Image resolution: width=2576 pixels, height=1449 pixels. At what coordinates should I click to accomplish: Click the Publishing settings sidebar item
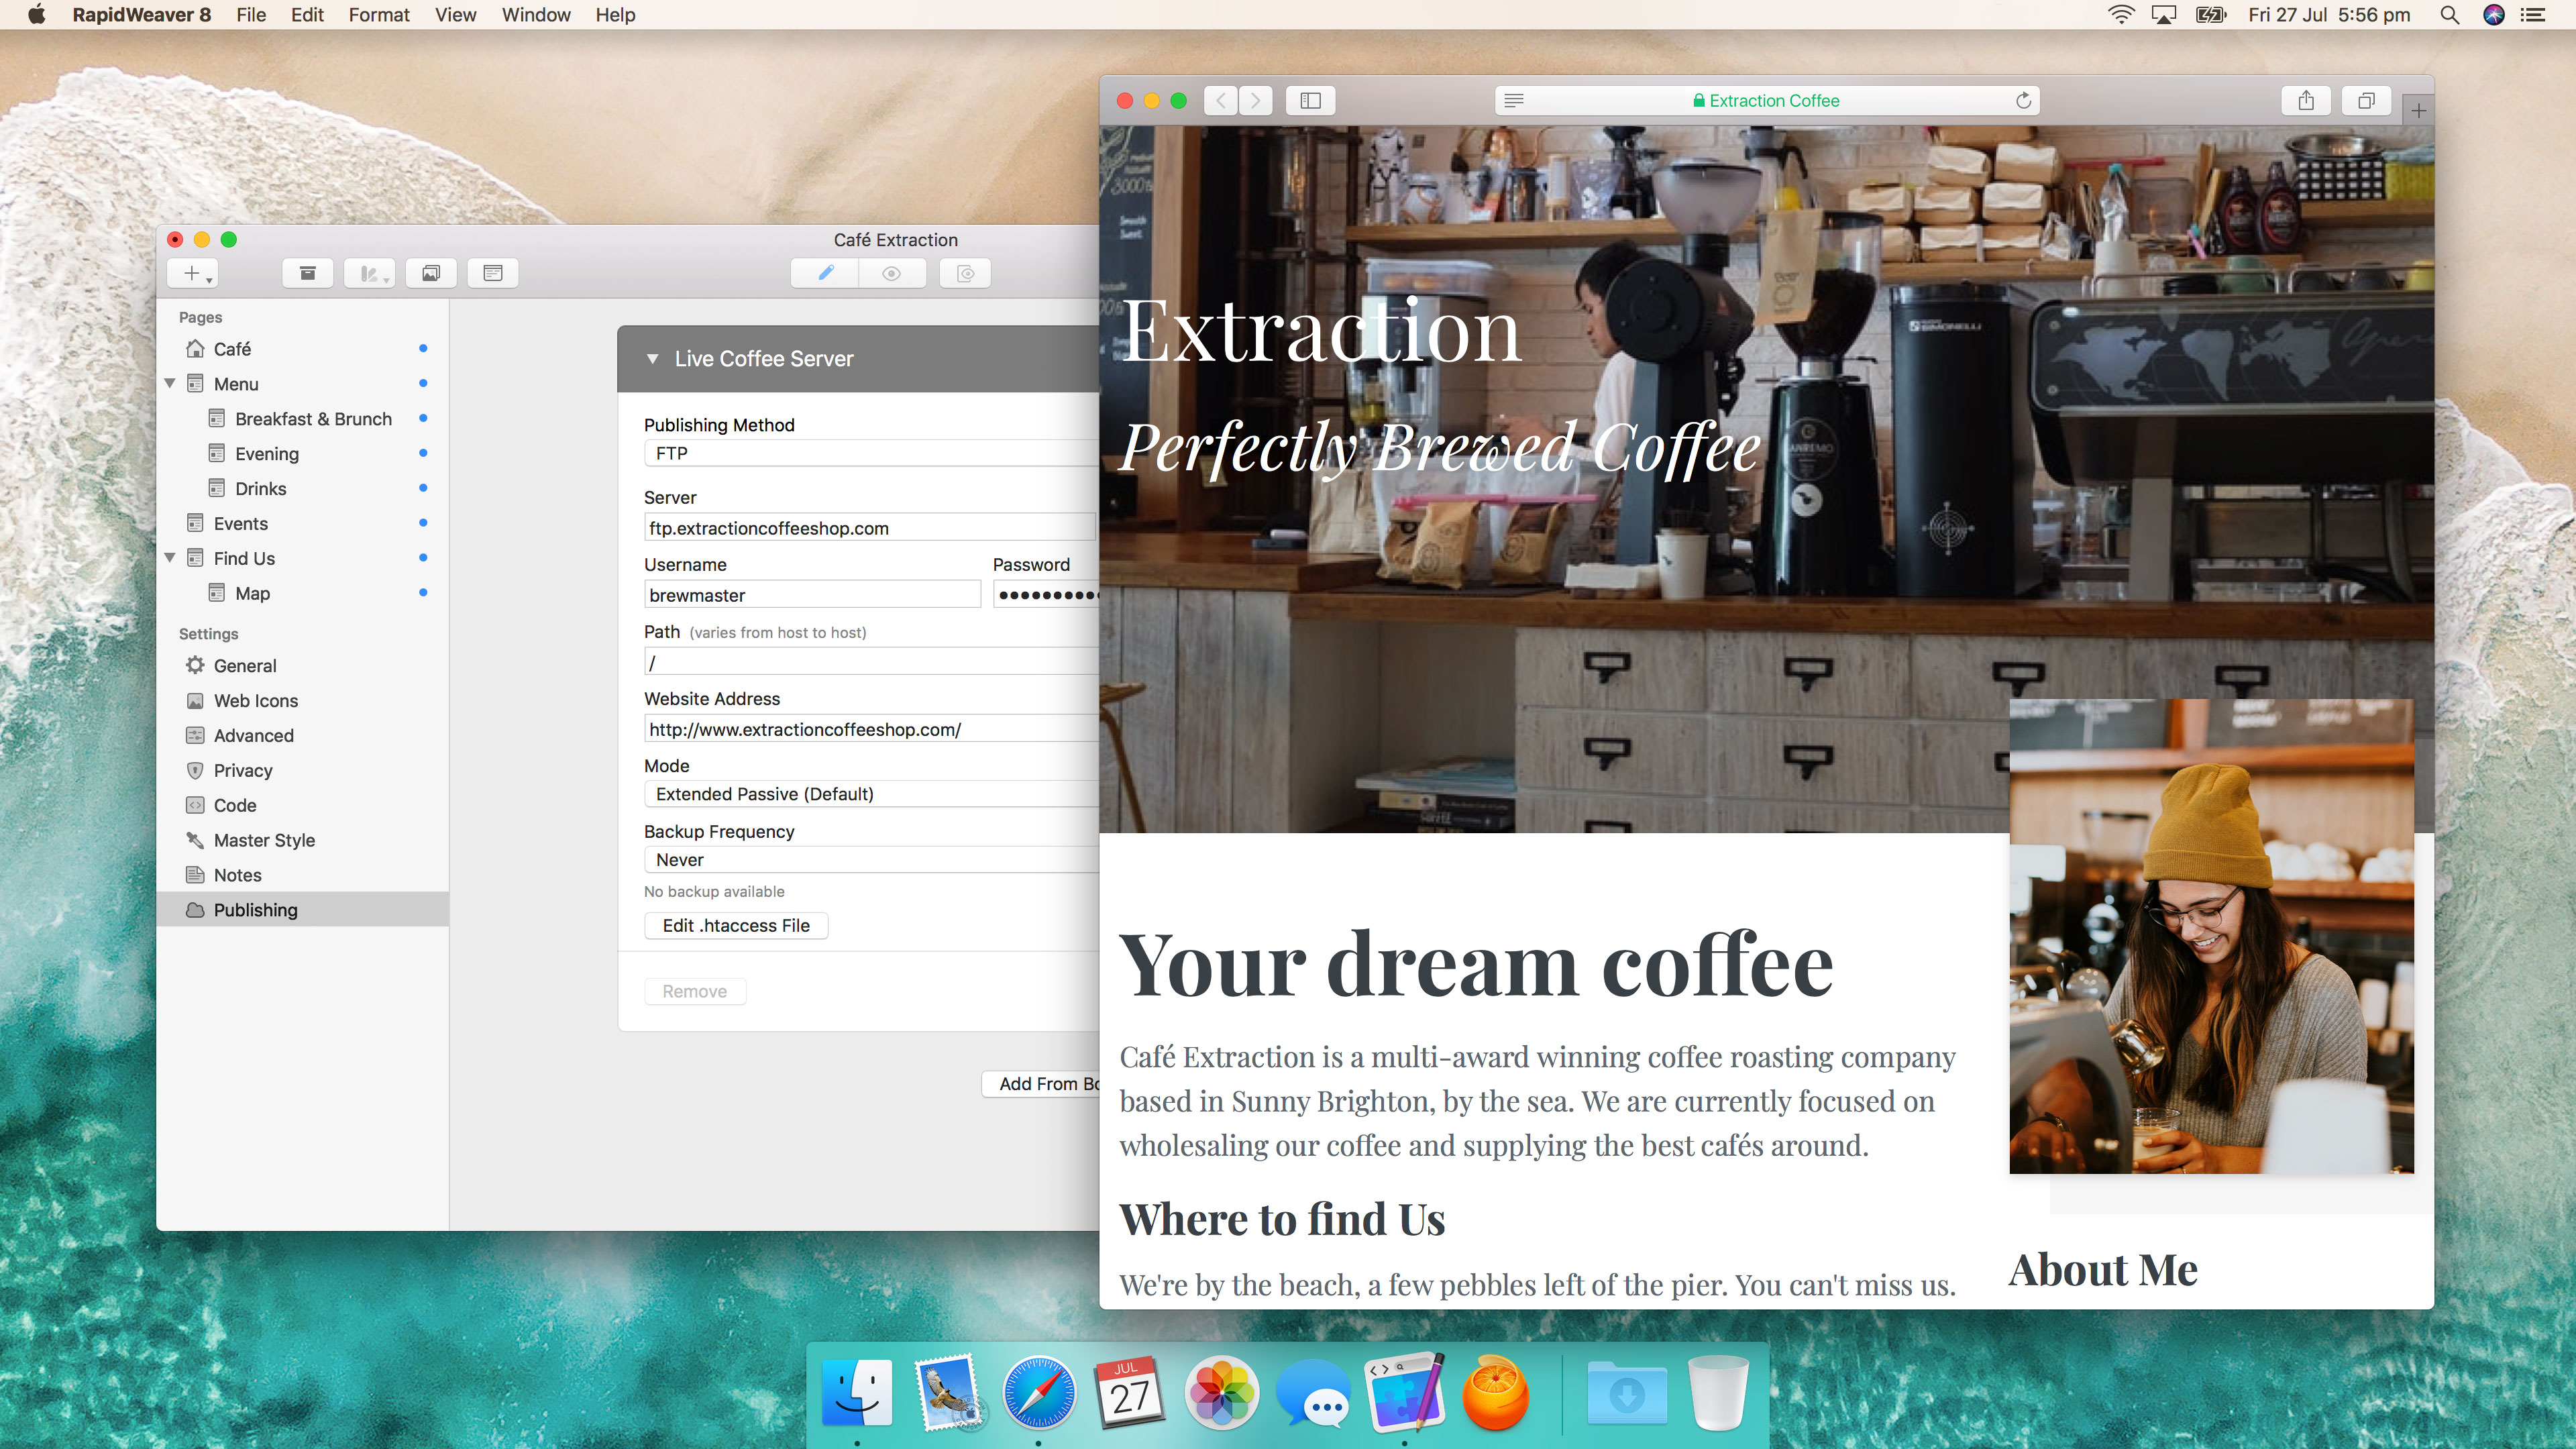pos(255,910)
